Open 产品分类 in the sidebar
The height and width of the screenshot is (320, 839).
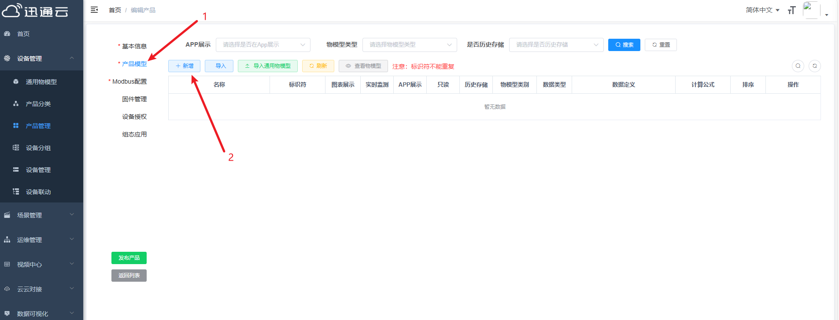pyautogui.click(x=38, y=104)
